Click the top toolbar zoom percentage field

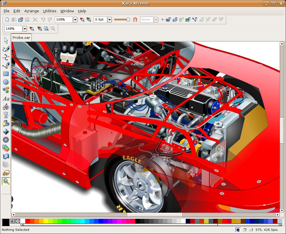point(64,19)
